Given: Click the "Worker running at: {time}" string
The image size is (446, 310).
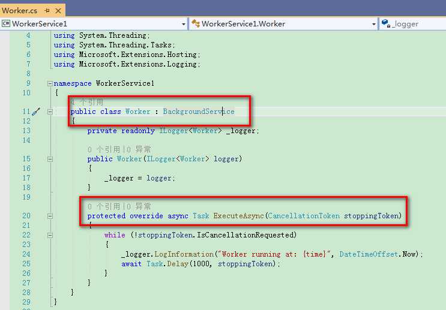Looking at the screenshot, I should pos(274,254).
